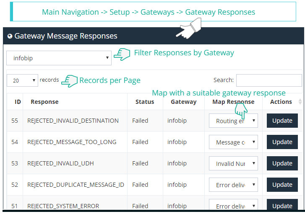Click the globe icon beside Gateway Message Responses
305x214 pixels.
10,36
